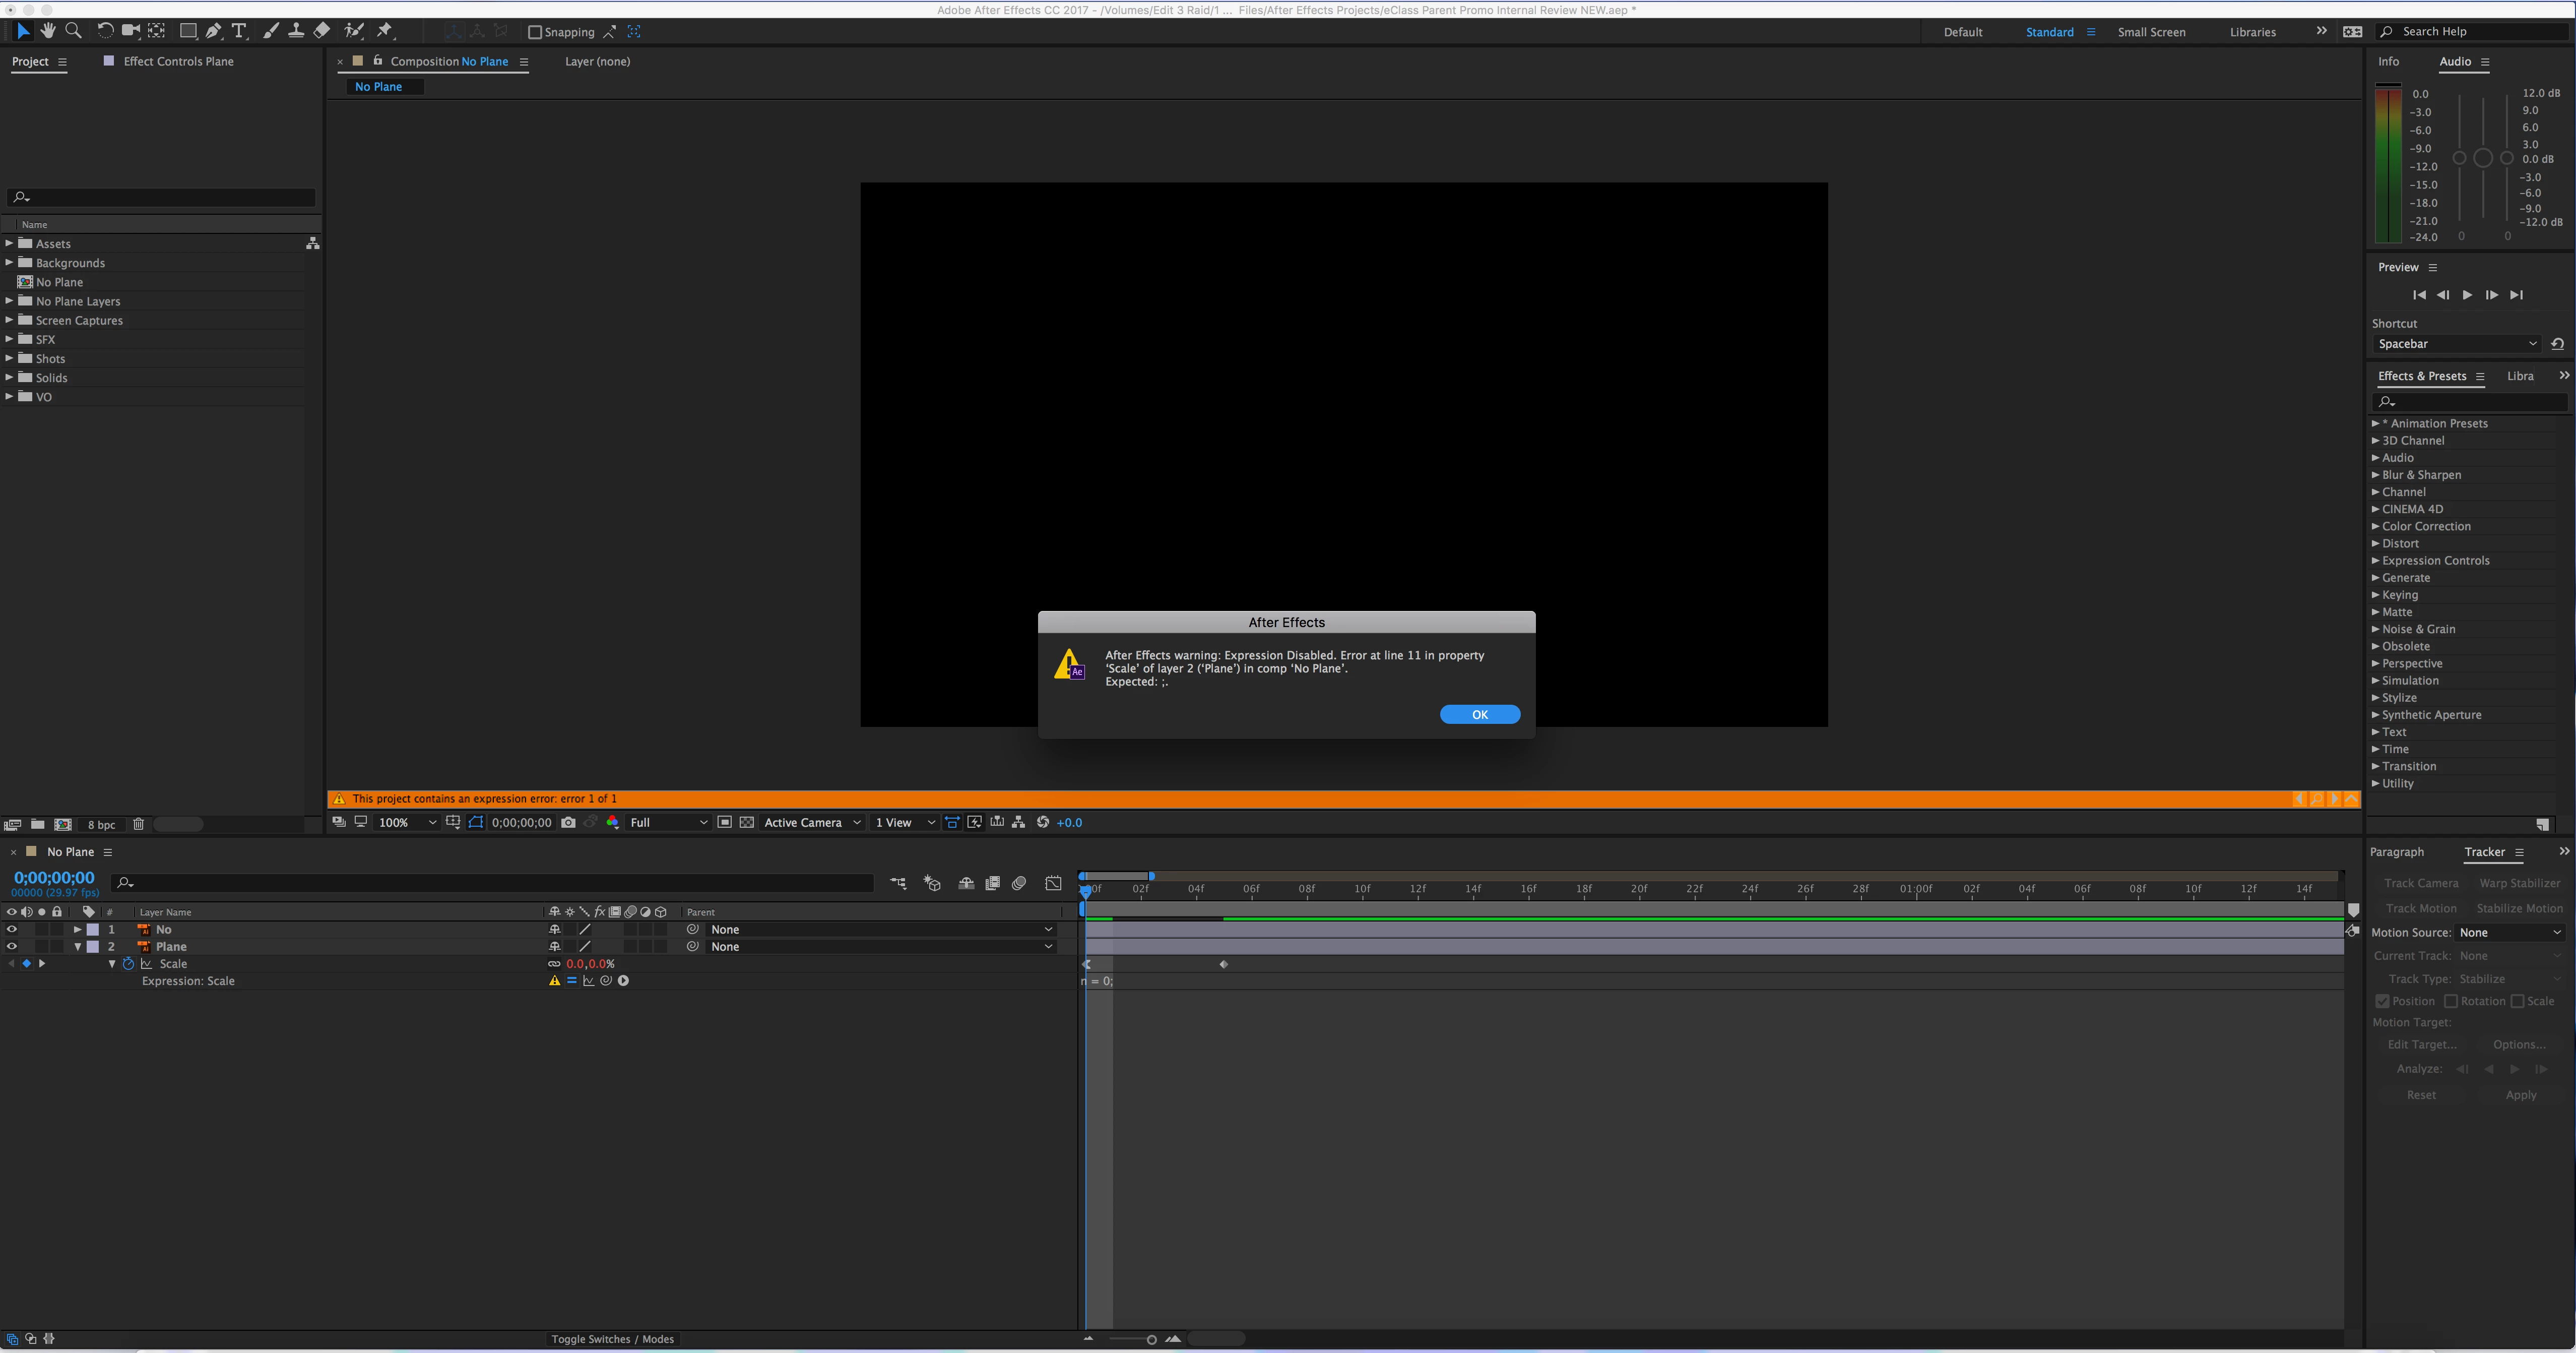Select the Small Screen workspace
Image resolution: width=2576 pixels, height=1353 pixels.
point(2151,32)
